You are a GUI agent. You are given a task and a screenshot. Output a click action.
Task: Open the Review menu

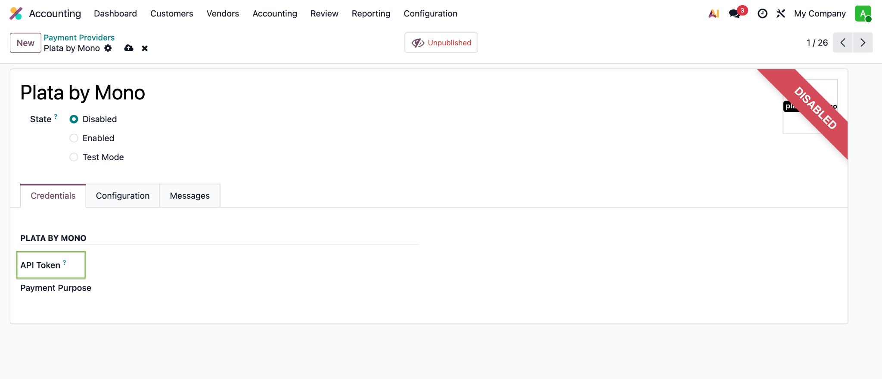point(324,14)
